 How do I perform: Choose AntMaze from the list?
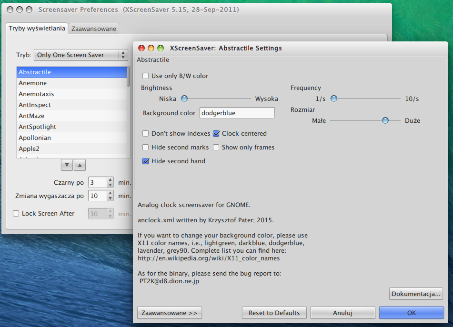(71, 116)
